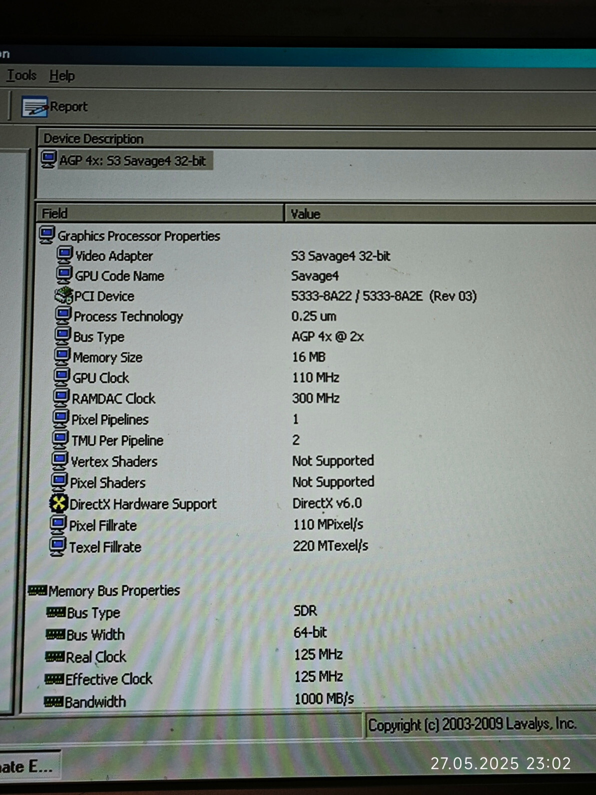Viewport: 596px width, 795px height.
Task: Click the Texel Fillrate row icon
Action: point(57,546)
